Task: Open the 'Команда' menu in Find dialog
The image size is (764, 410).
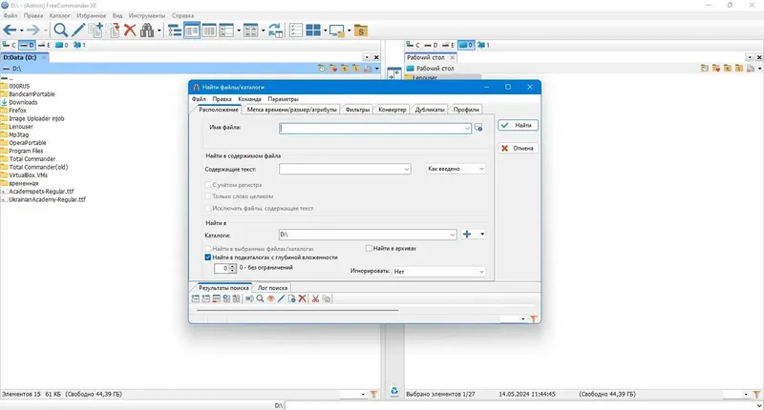Action: (x=249, y=99)
